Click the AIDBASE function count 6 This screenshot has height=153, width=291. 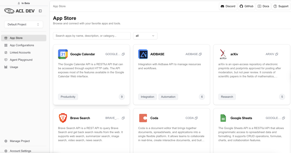(x=202, y=97)
